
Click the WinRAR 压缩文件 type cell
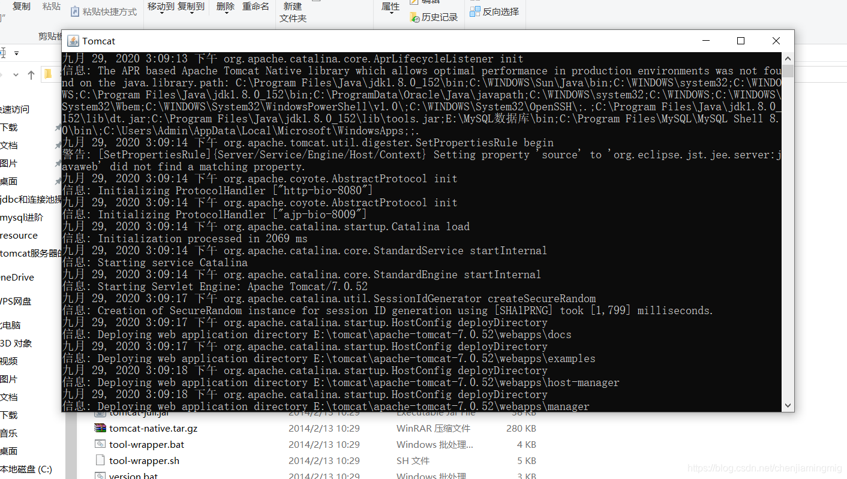point(433,428)
